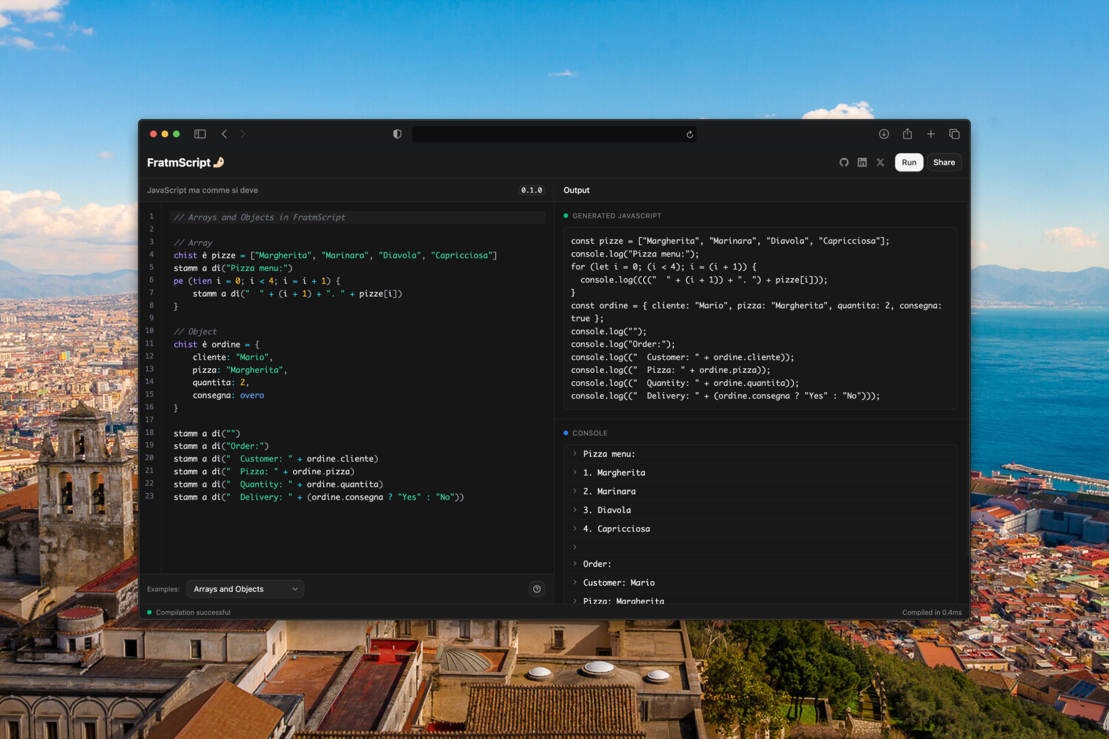Toggle the browser sidebar icon
This screenshot has height=739, width=1109.
pos(200,134)
